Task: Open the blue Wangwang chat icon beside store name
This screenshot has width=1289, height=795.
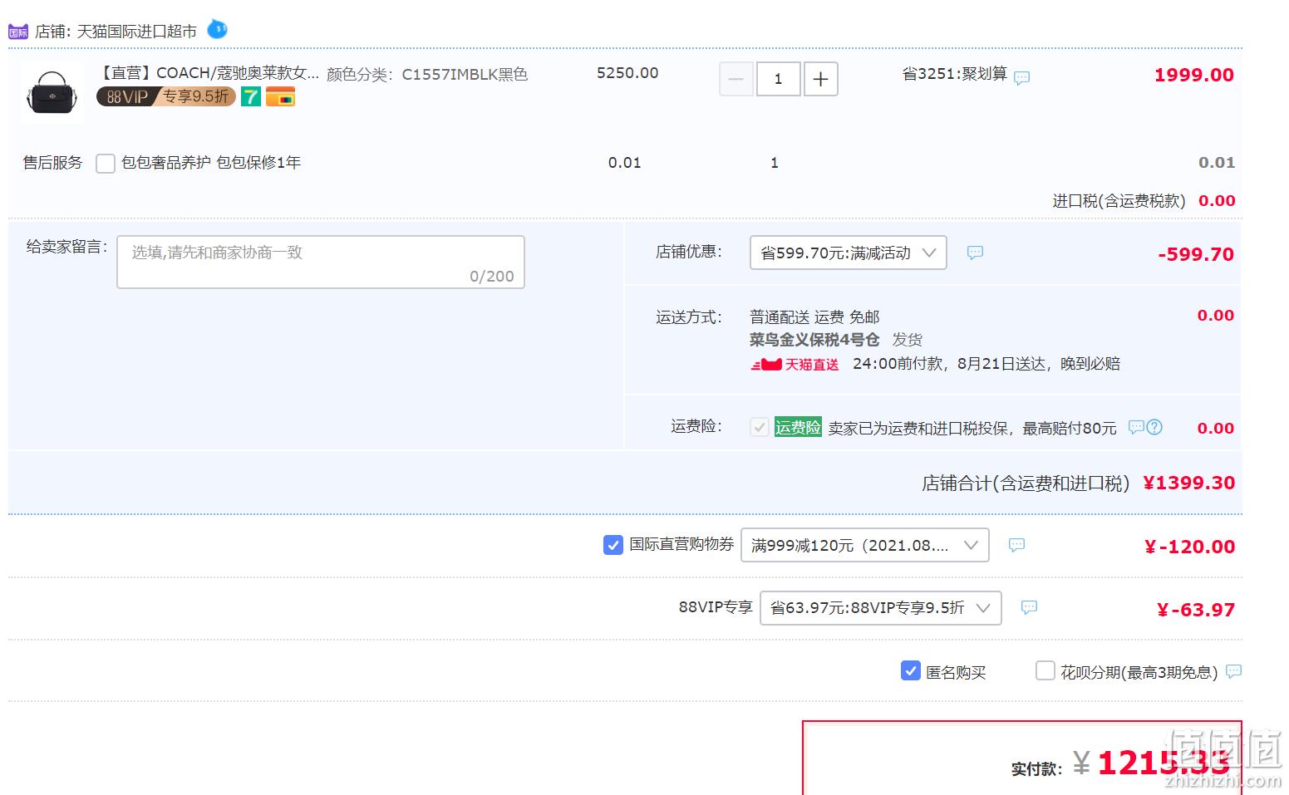Action: (x=217, y=29)
